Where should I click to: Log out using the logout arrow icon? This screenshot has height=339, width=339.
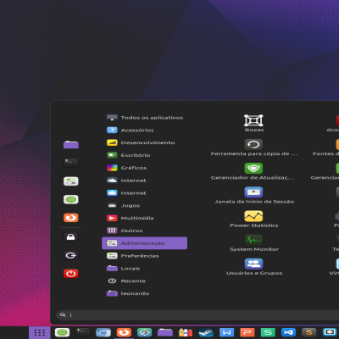pos(71,255)
